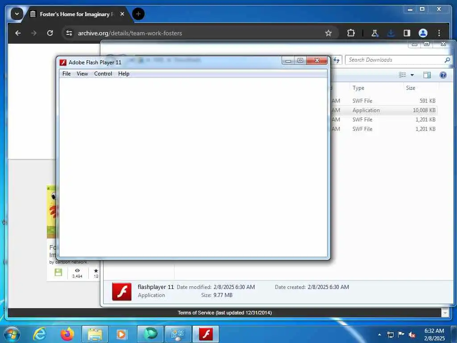The height and width of the screenshot is (343, 457).
Task: Click the Search Downloads field
Action: 395,60
